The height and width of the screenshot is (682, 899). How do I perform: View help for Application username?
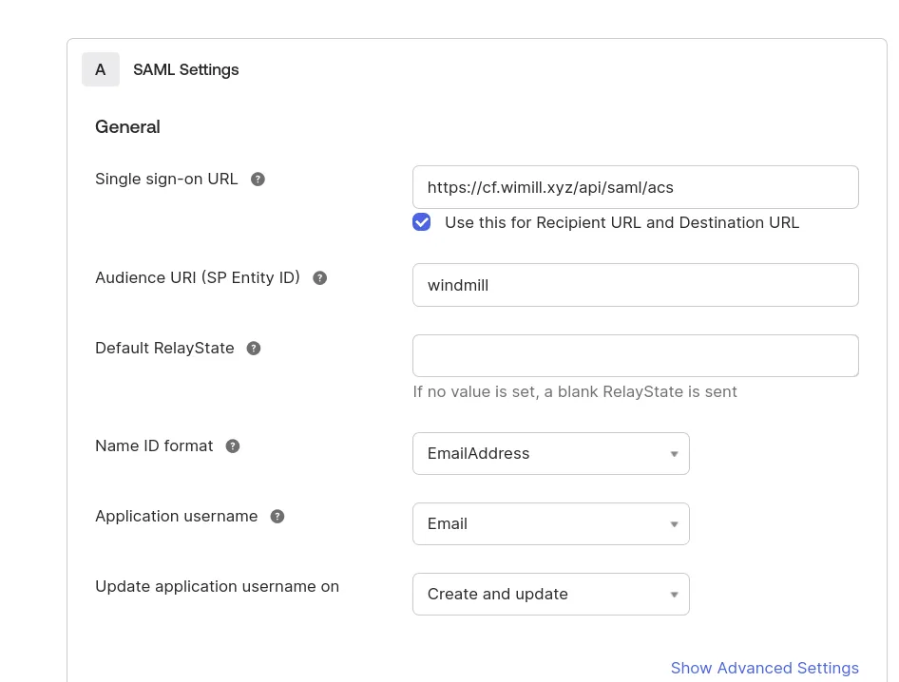coord(277,517)
